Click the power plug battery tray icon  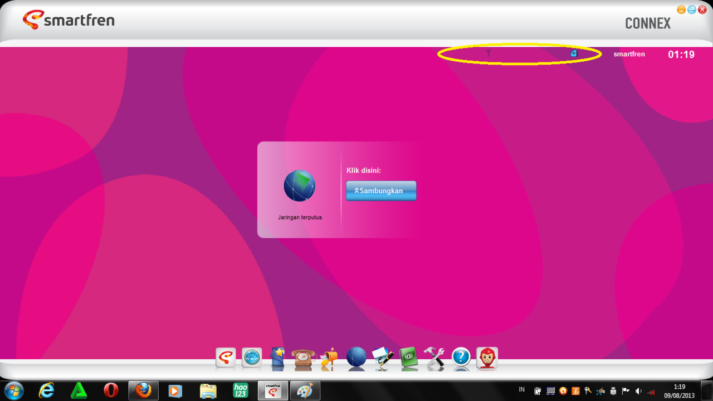point(538,391)
